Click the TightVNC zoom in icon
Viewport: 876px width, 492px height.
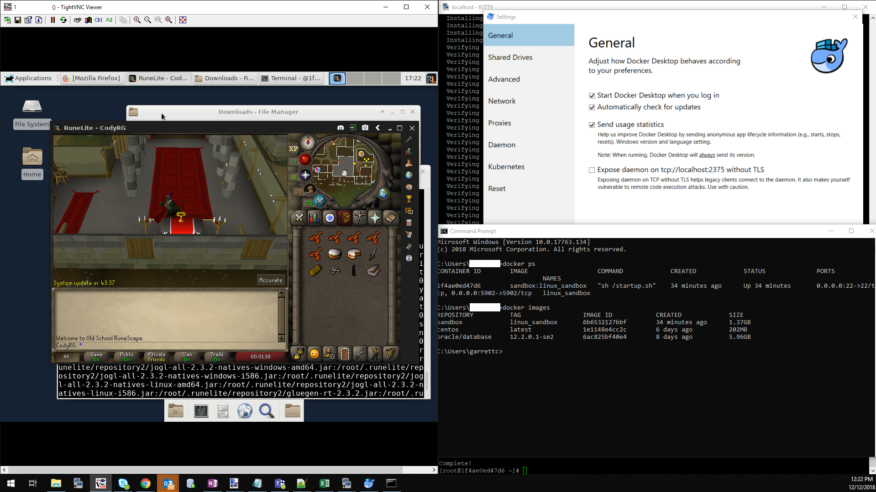[137, 20]
